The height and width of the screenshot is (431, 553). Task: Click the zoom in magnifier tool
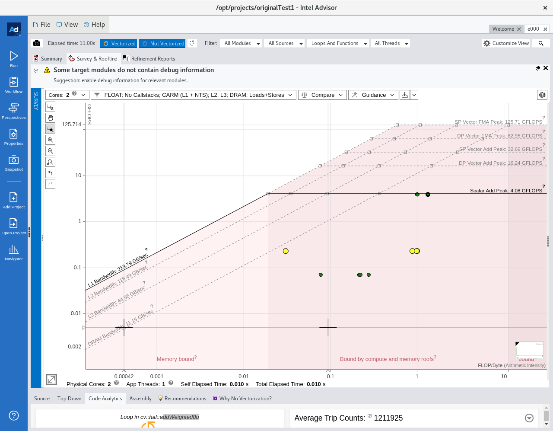[51, 140]
